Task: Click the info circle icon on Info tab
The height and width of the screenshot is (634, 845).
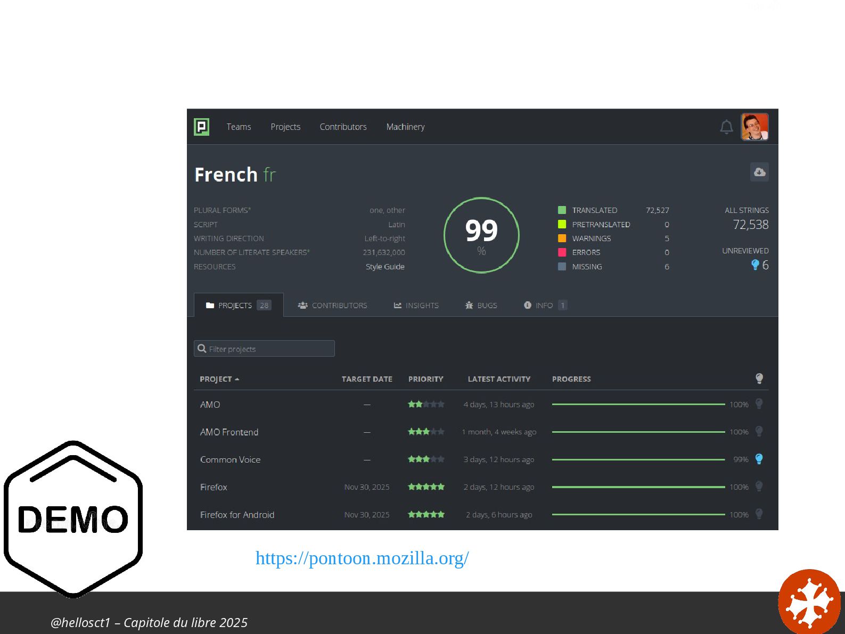Action: click(x=528, y=306)
